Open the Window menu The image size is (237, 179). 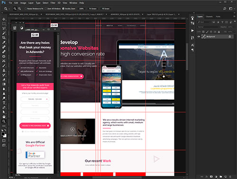(x=73, y=3)
